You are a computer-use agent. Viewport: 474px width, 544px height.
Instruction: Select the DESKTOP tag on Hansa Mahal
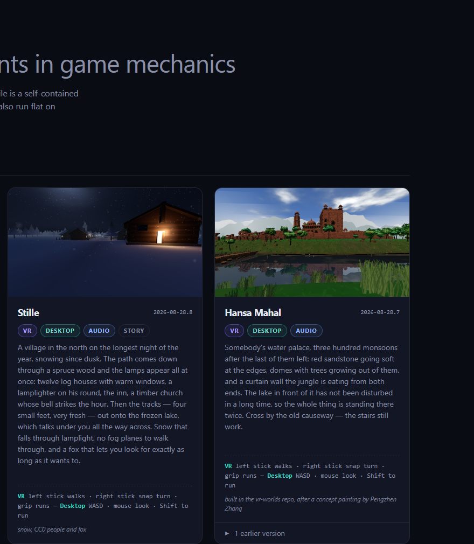click(267, 331)
